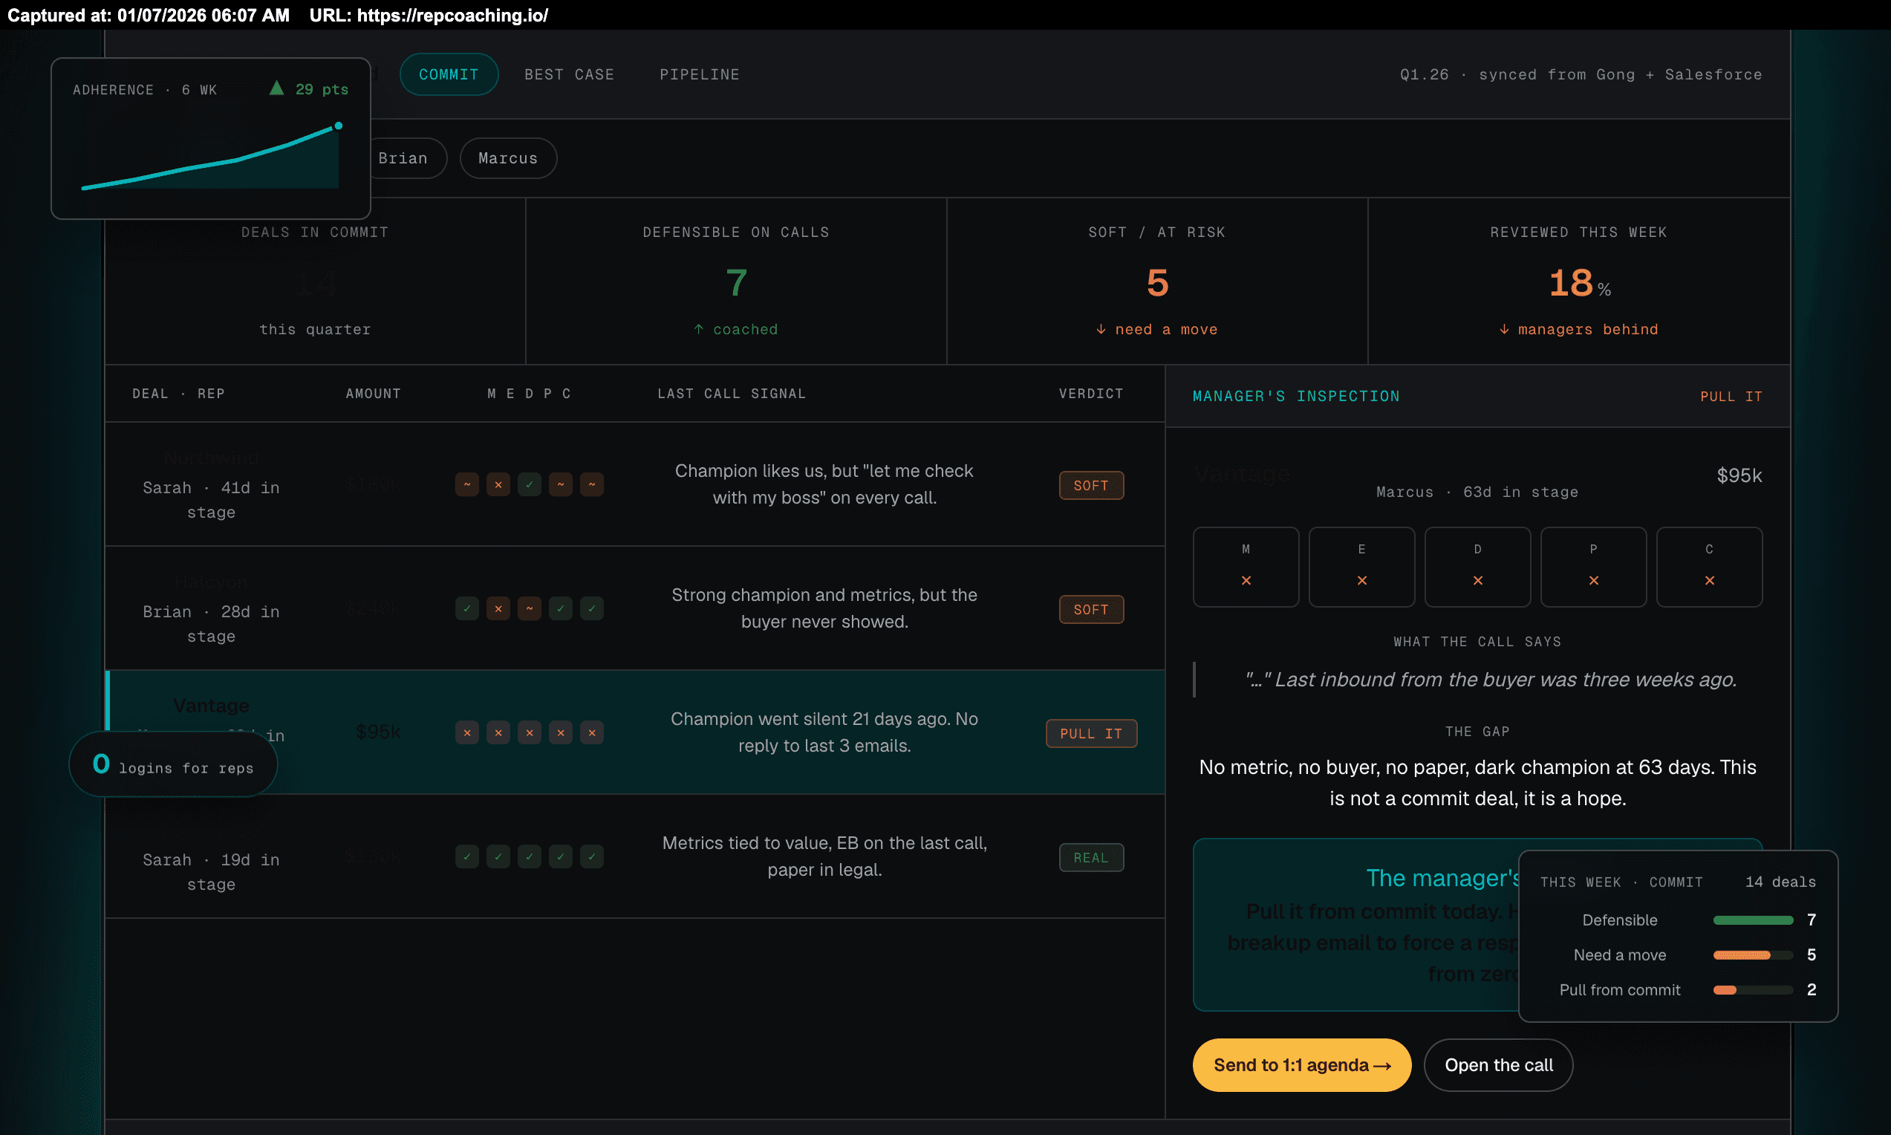Click the MANAGER'S INSPECTION heading

point(1296,396)
